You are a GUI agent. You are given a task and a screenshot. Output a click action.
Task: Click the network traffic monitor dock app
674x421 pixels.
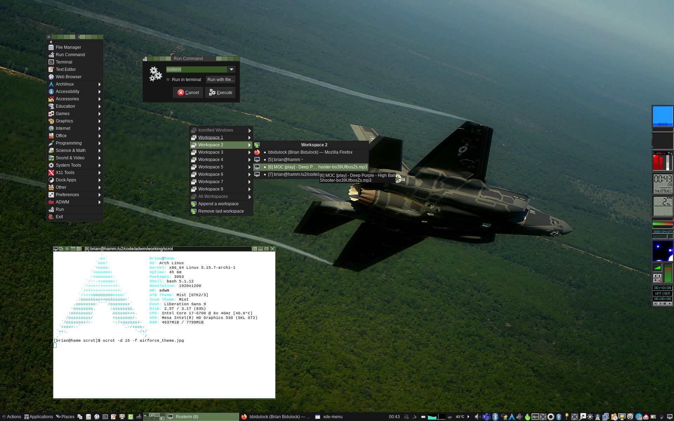pos(662,161)
